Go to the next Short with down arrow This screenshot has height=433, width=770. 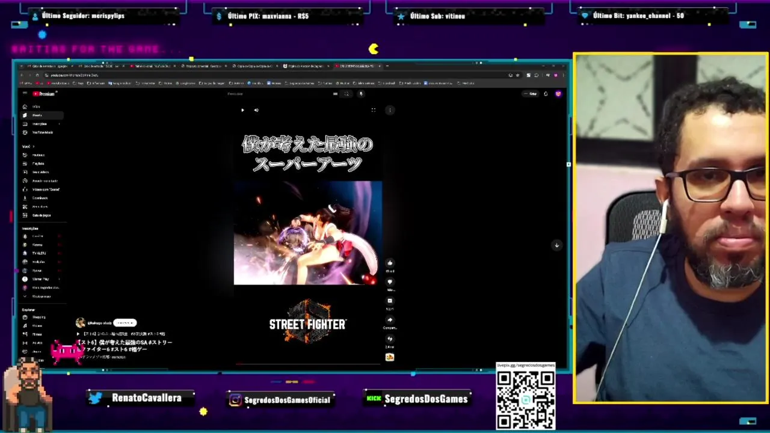point(556,245)
